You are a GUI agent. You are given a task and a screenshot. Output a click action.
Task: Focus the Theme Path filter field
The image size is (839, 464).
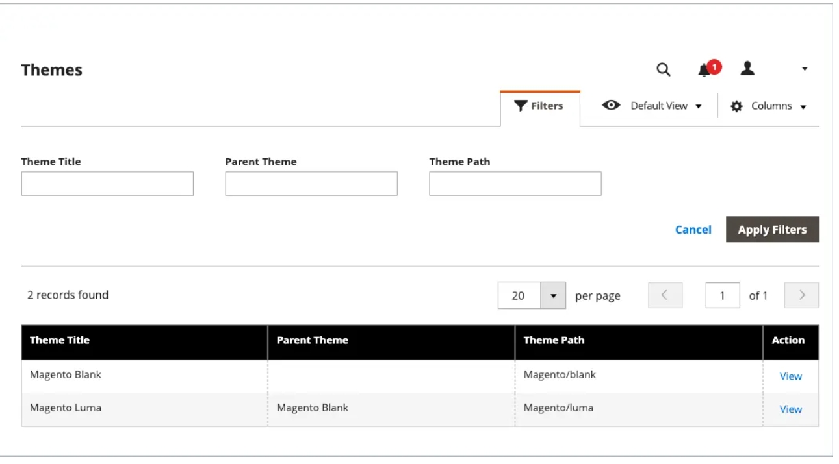pos(515,184)
